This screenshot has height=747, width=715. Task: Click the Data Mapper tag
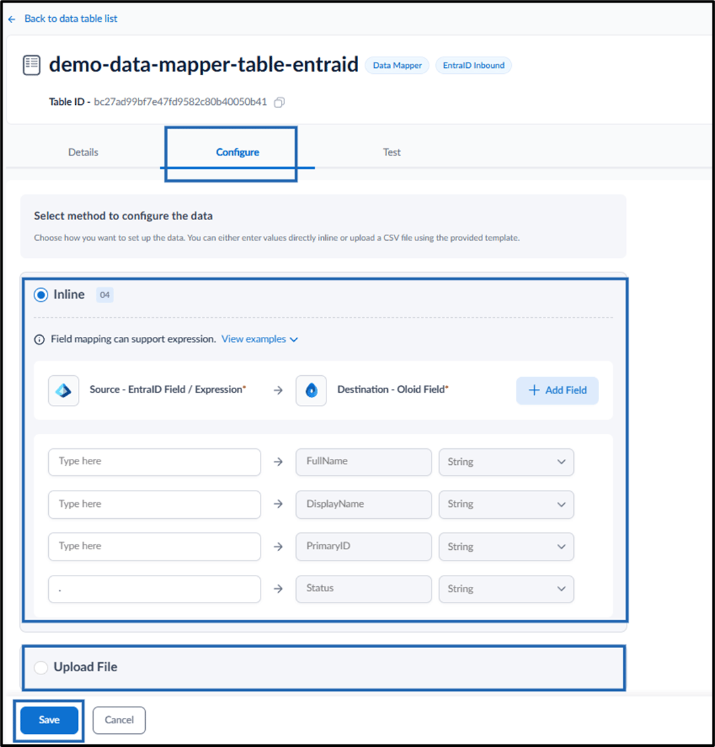(397, 65)
